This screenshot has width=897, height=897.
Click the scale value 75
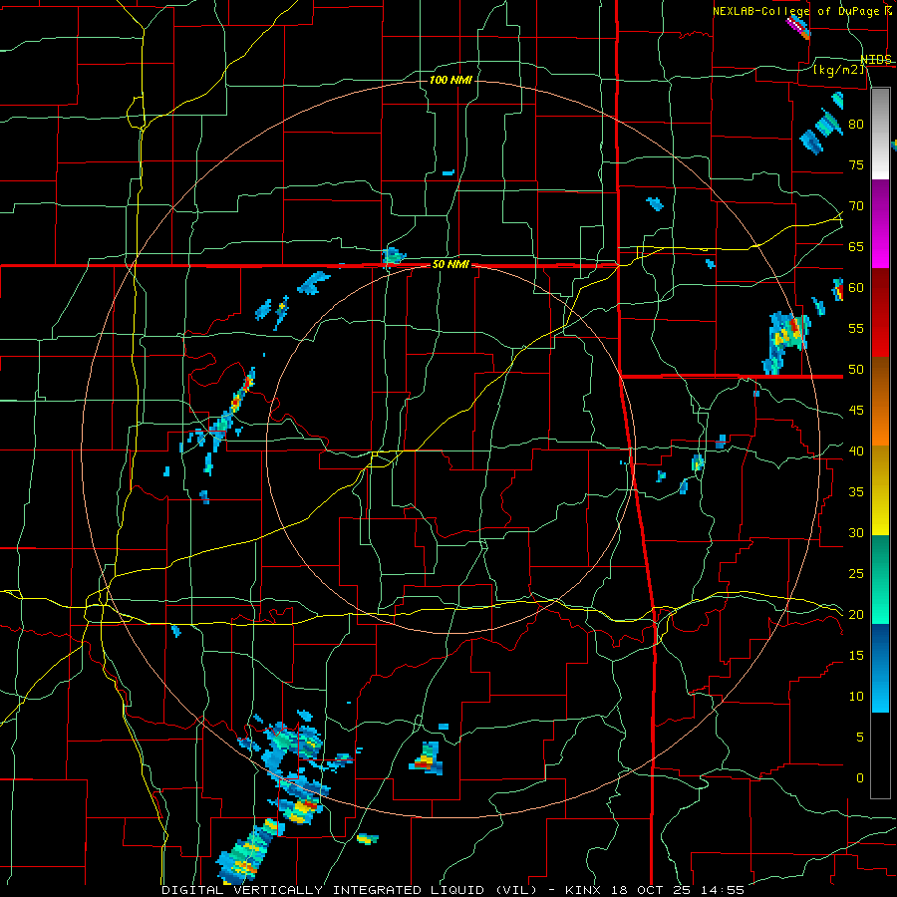tap(856, 164)
